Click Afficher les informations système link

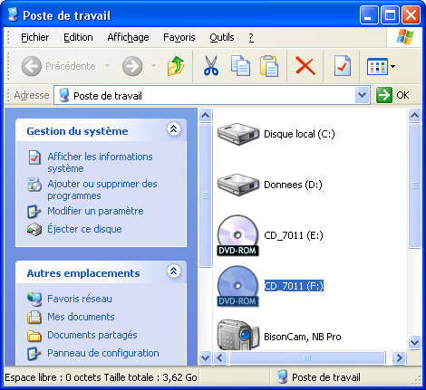point(100,162)
